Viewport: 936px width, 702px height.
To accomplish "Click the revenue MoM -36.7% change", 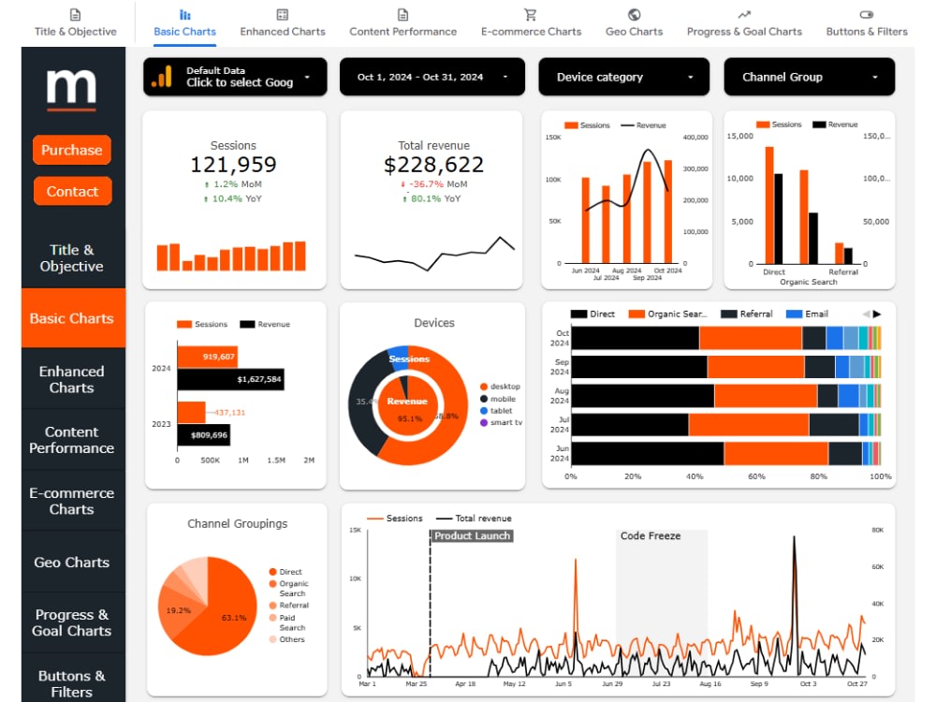I will coord(434,184).
